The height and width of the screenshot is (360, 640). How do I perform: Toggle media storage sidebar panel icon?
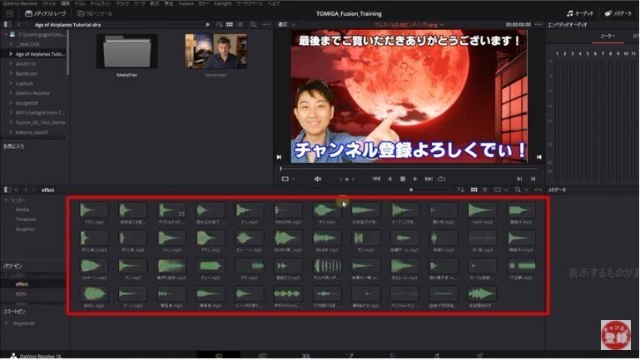[x=7, y=25]
